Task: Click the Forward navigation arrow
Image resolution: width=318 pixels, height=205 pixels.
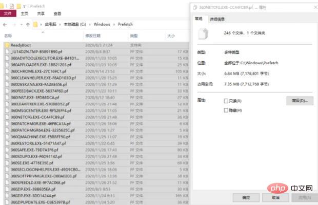Action: point(14,25)
